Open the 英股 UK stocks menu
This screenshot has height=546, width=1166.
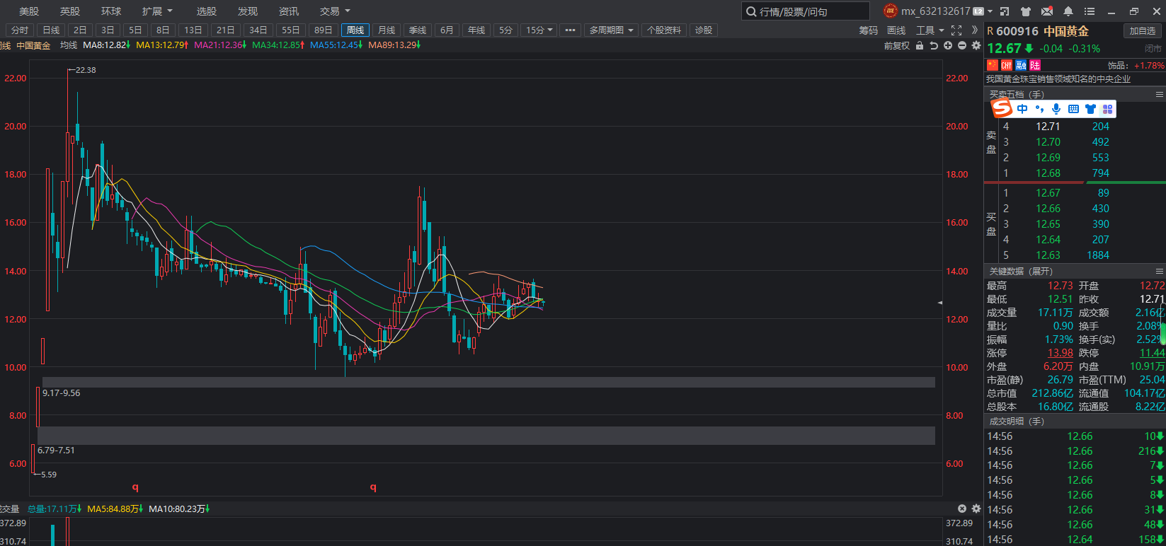point(70,11)
